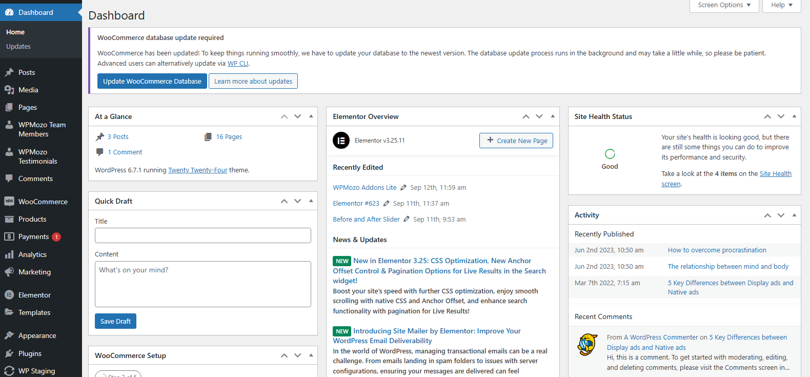The image size is (810, 377).
Task: Click the Elementor circle icon in sidebar
Action: tap(9, 295)
